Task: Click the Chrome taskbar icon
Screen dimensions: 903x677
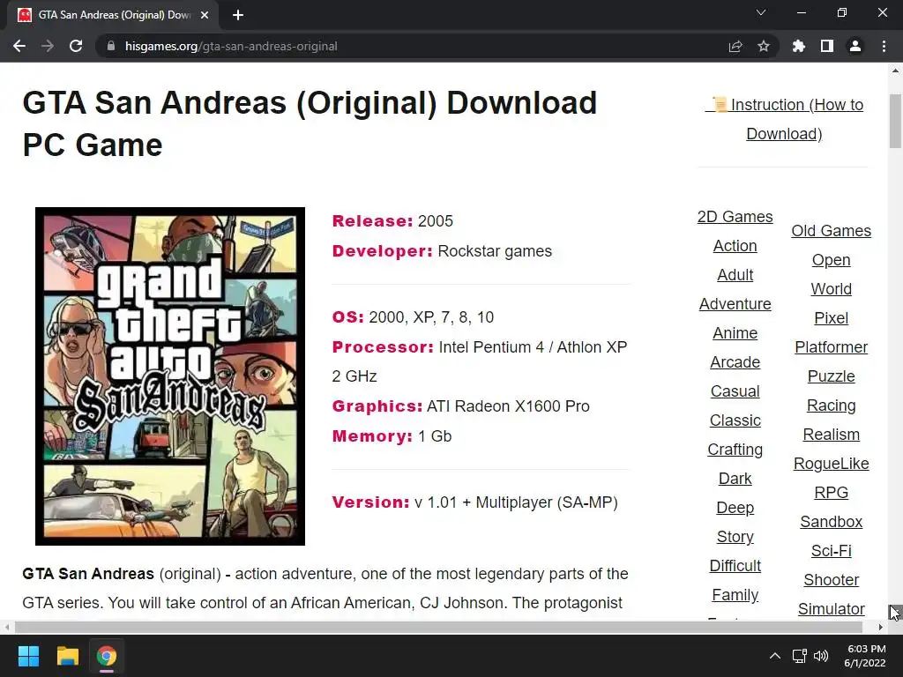Action: coord(107,656)
